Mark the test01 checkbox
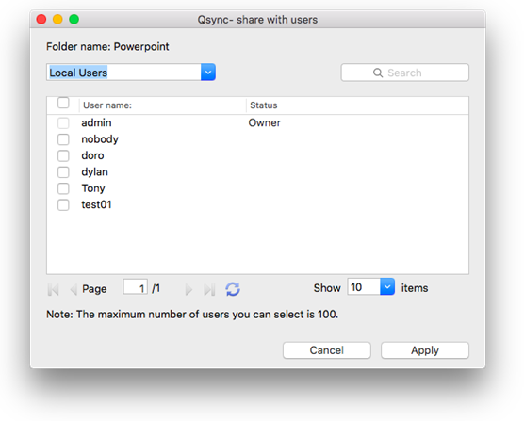Screen dimensions: 524x421 [63, 204]
